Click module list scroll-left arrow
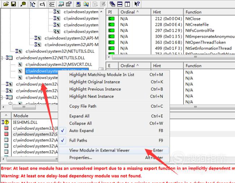The image size is (235, 183). point(3,159)
